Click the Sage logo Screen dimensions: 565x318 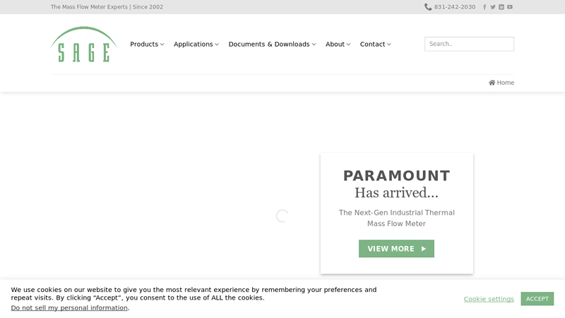click(x=84, y=45)
